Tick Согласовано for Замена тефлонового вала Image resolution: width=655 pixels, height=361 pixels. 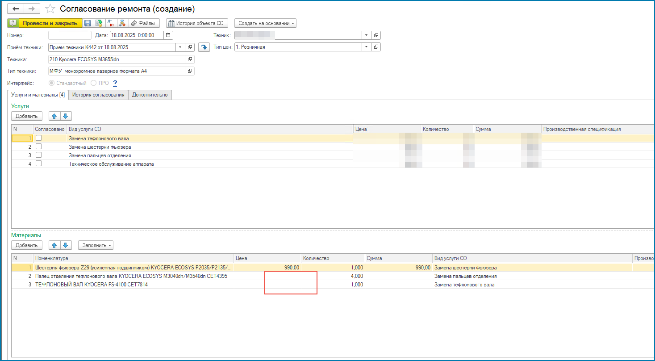coord(39,139)
